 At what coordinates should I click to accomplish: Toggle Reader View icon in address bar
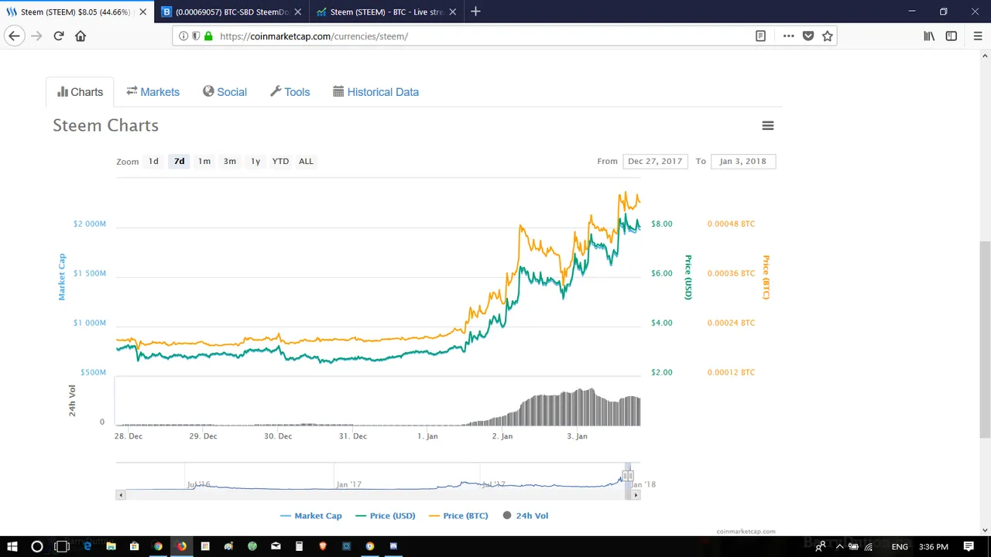pyautogui.click(x=760, y=36)
